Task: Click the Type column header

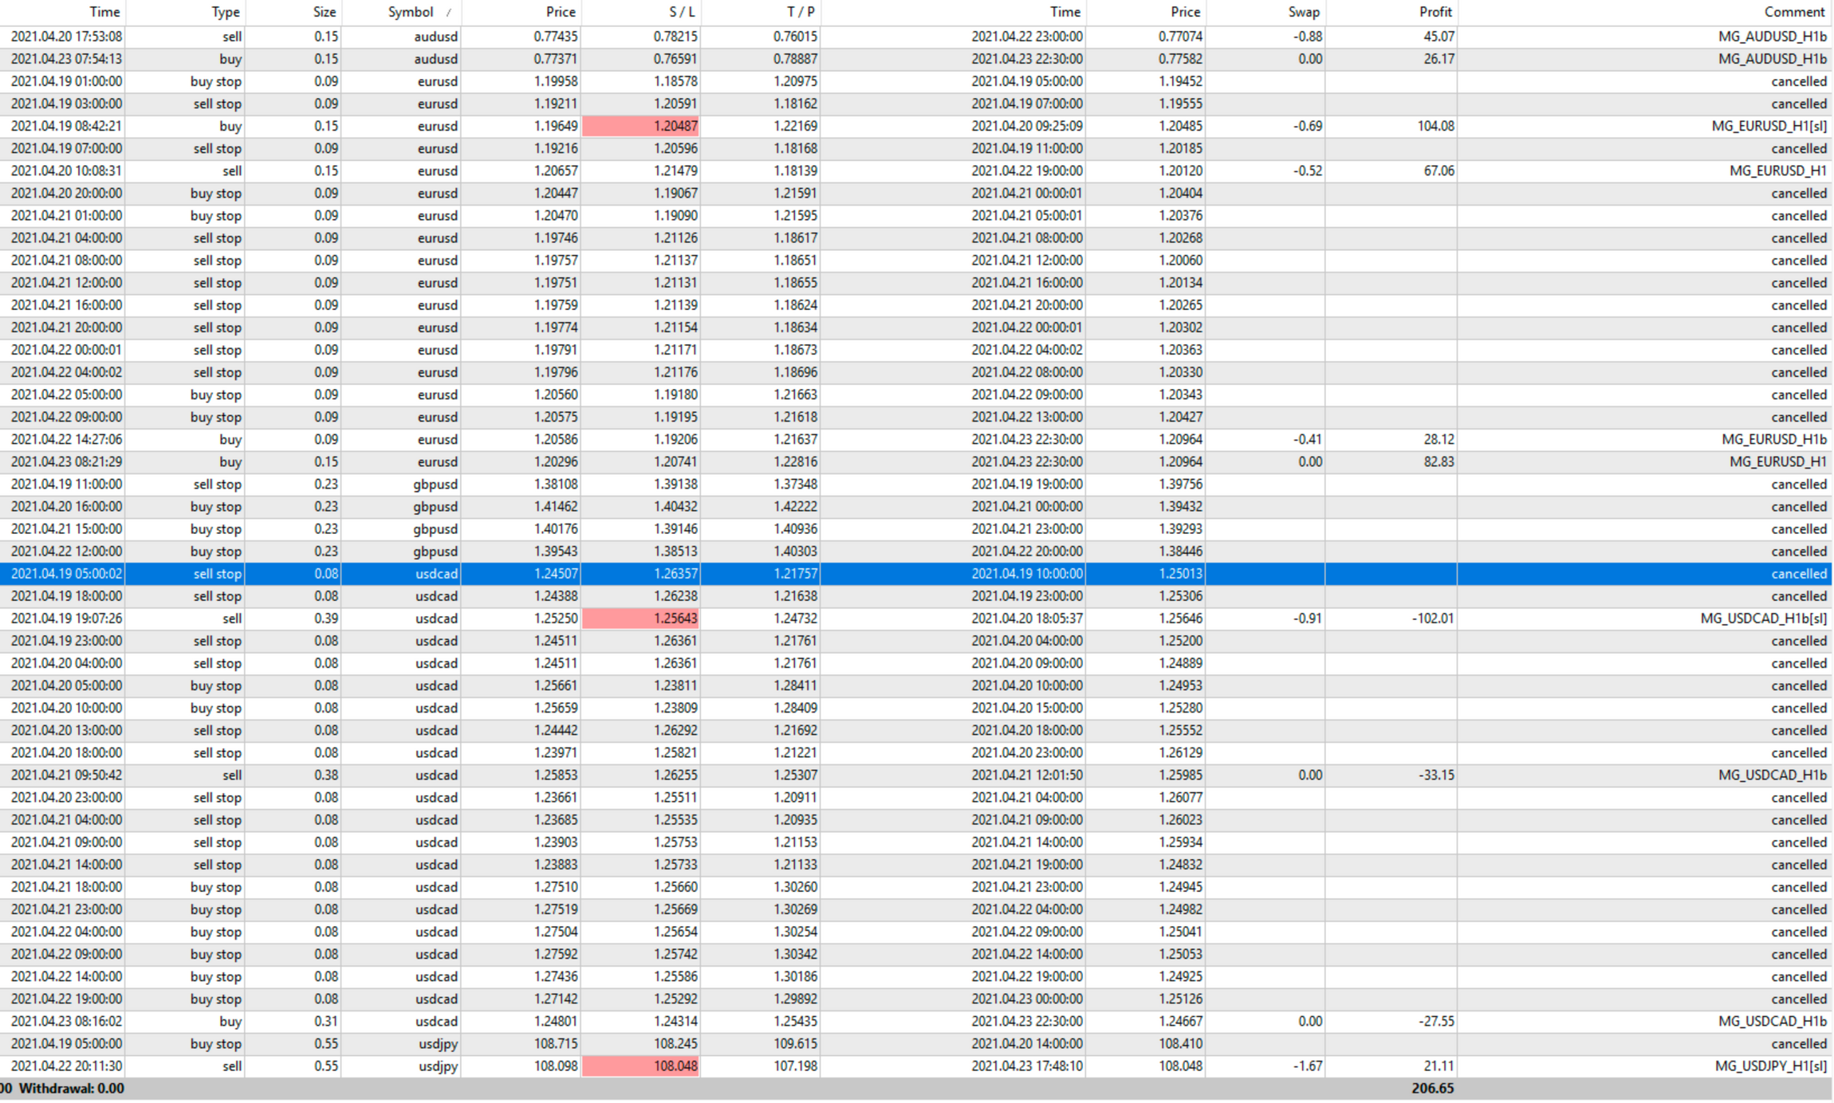Action: pos(225,12)
